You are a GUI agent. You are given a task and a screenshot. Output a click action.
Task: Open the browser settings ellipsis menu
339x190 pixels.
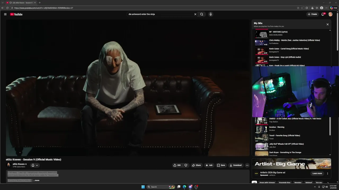pyautogui.click(x=326, y=8)
